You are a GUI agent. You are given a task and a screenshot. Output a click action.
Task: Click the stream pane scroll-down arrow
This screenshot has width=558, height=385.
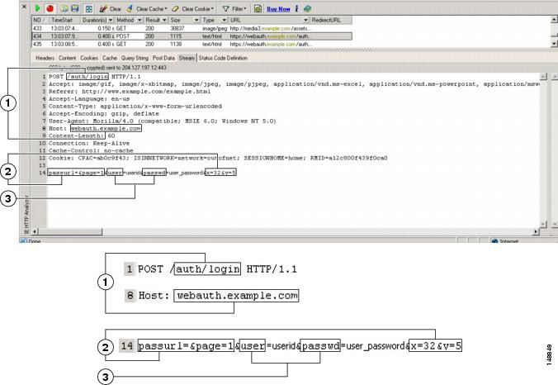point(543,224)
